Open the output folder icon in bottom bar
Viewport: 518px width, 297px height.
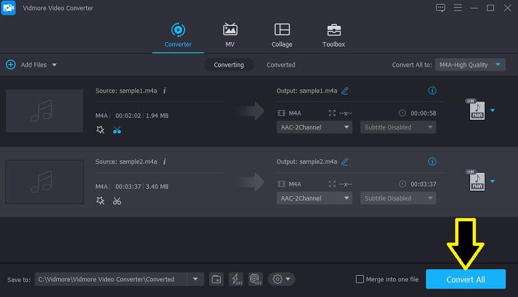coord(216,279)
